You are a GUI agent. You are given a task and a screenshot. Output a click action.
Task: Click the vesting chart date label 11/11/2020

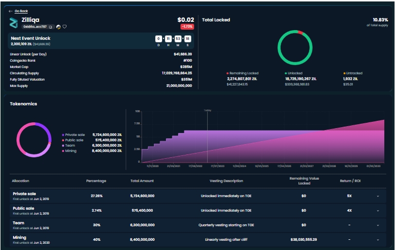[x=152, y=166]
